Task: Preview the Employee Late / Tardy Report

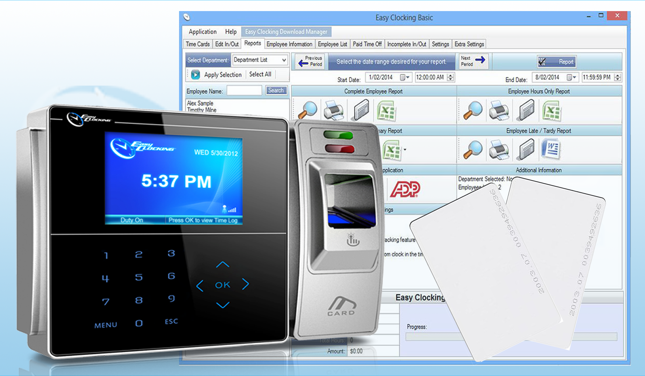Action: coord(472,149)
